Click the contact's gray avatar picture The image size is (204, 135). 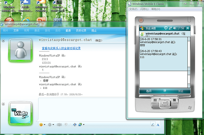[21, 50]
